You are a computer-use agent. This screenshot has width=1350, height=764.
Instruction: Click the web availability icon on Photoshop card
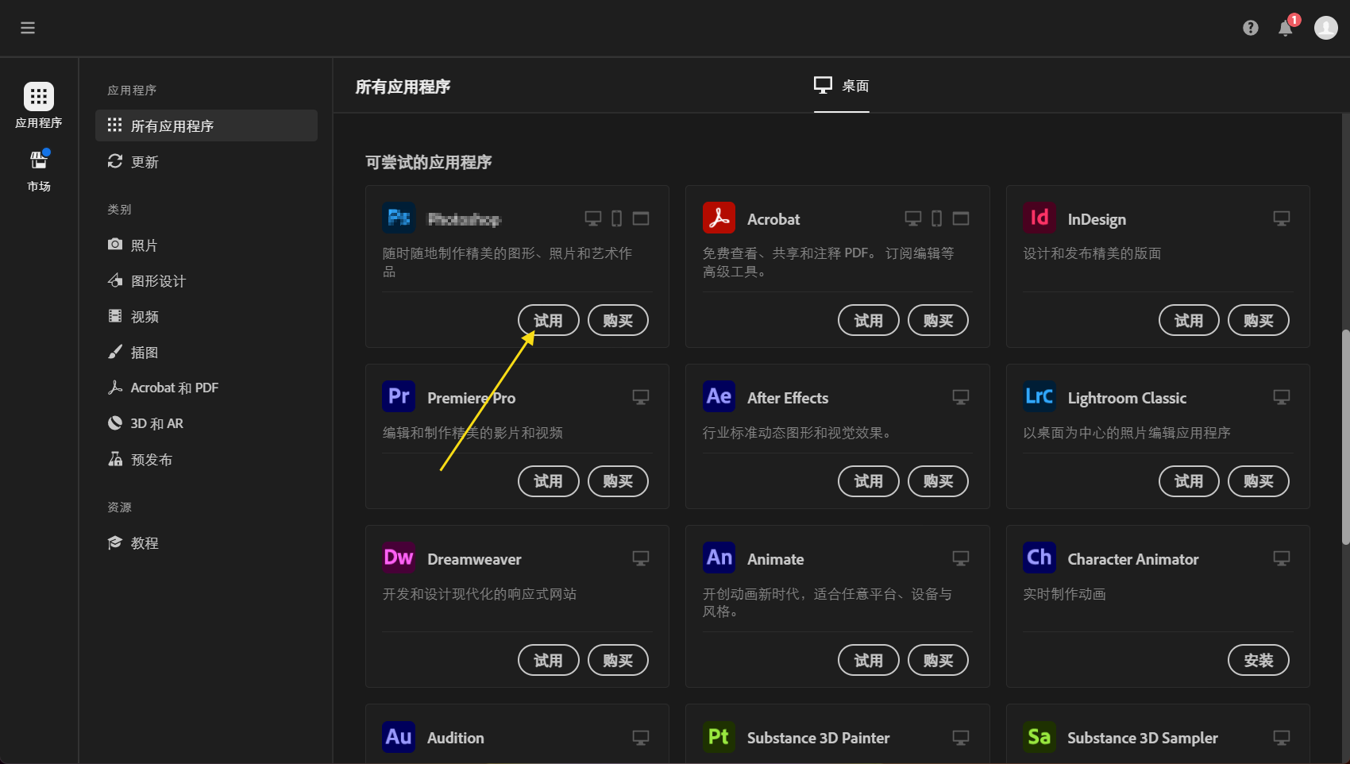(641, 218)
